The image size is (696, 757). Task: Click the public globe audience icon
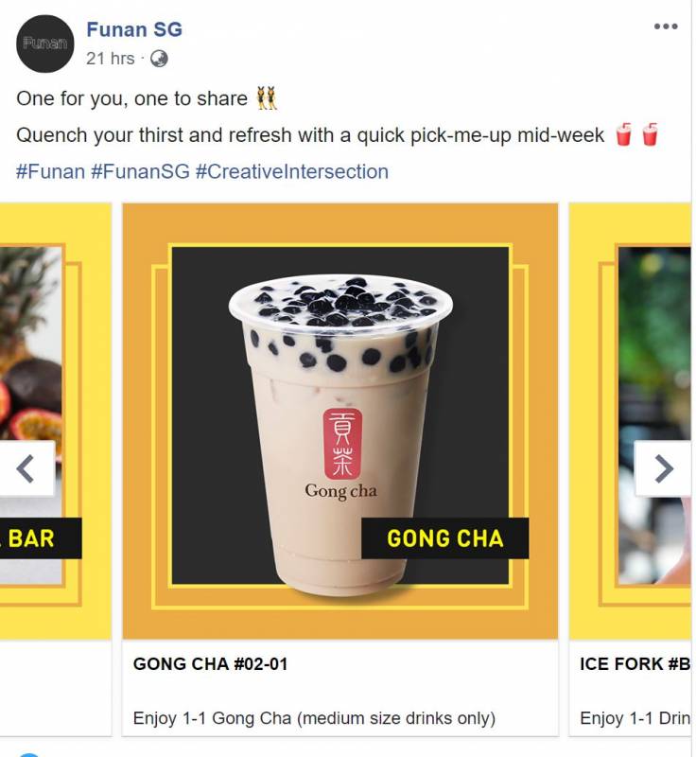pos(159,59)
